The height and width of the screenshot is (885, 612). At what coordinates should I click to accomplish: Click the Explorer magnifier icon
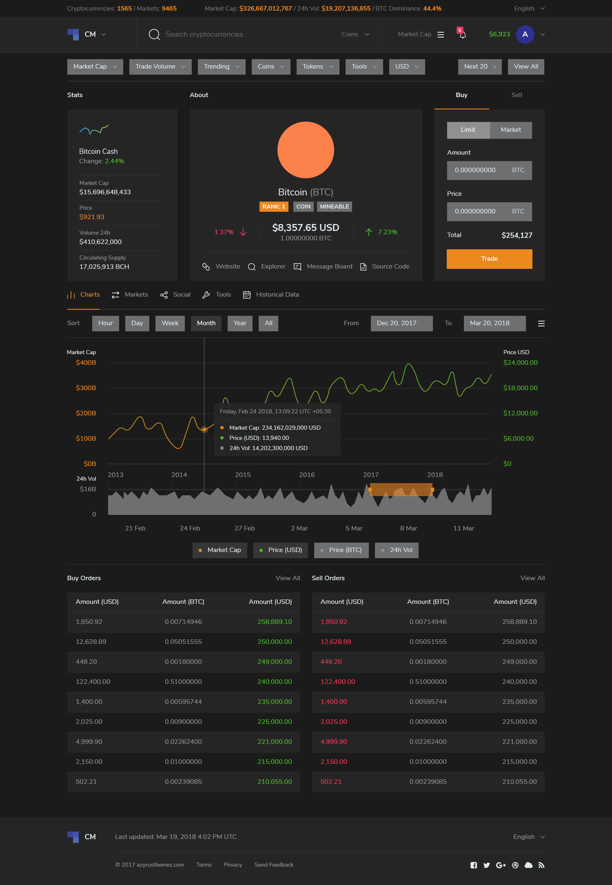click(x=252, y=267)
